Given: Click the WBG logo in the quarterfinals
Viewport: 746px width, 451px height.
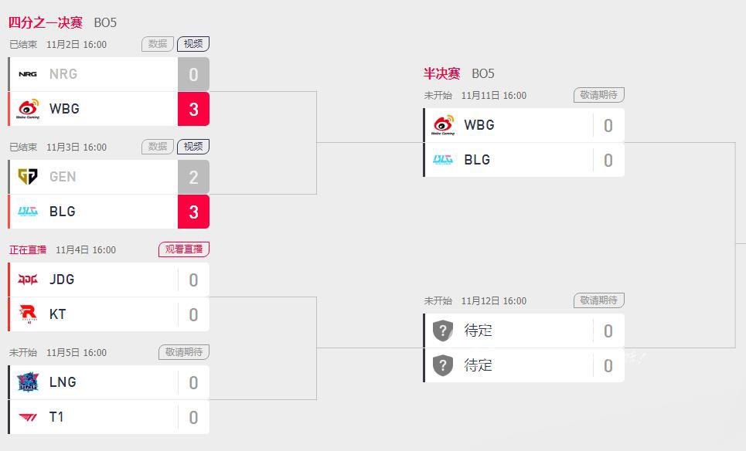Looking at the screenshot, I should click(28, 109).
